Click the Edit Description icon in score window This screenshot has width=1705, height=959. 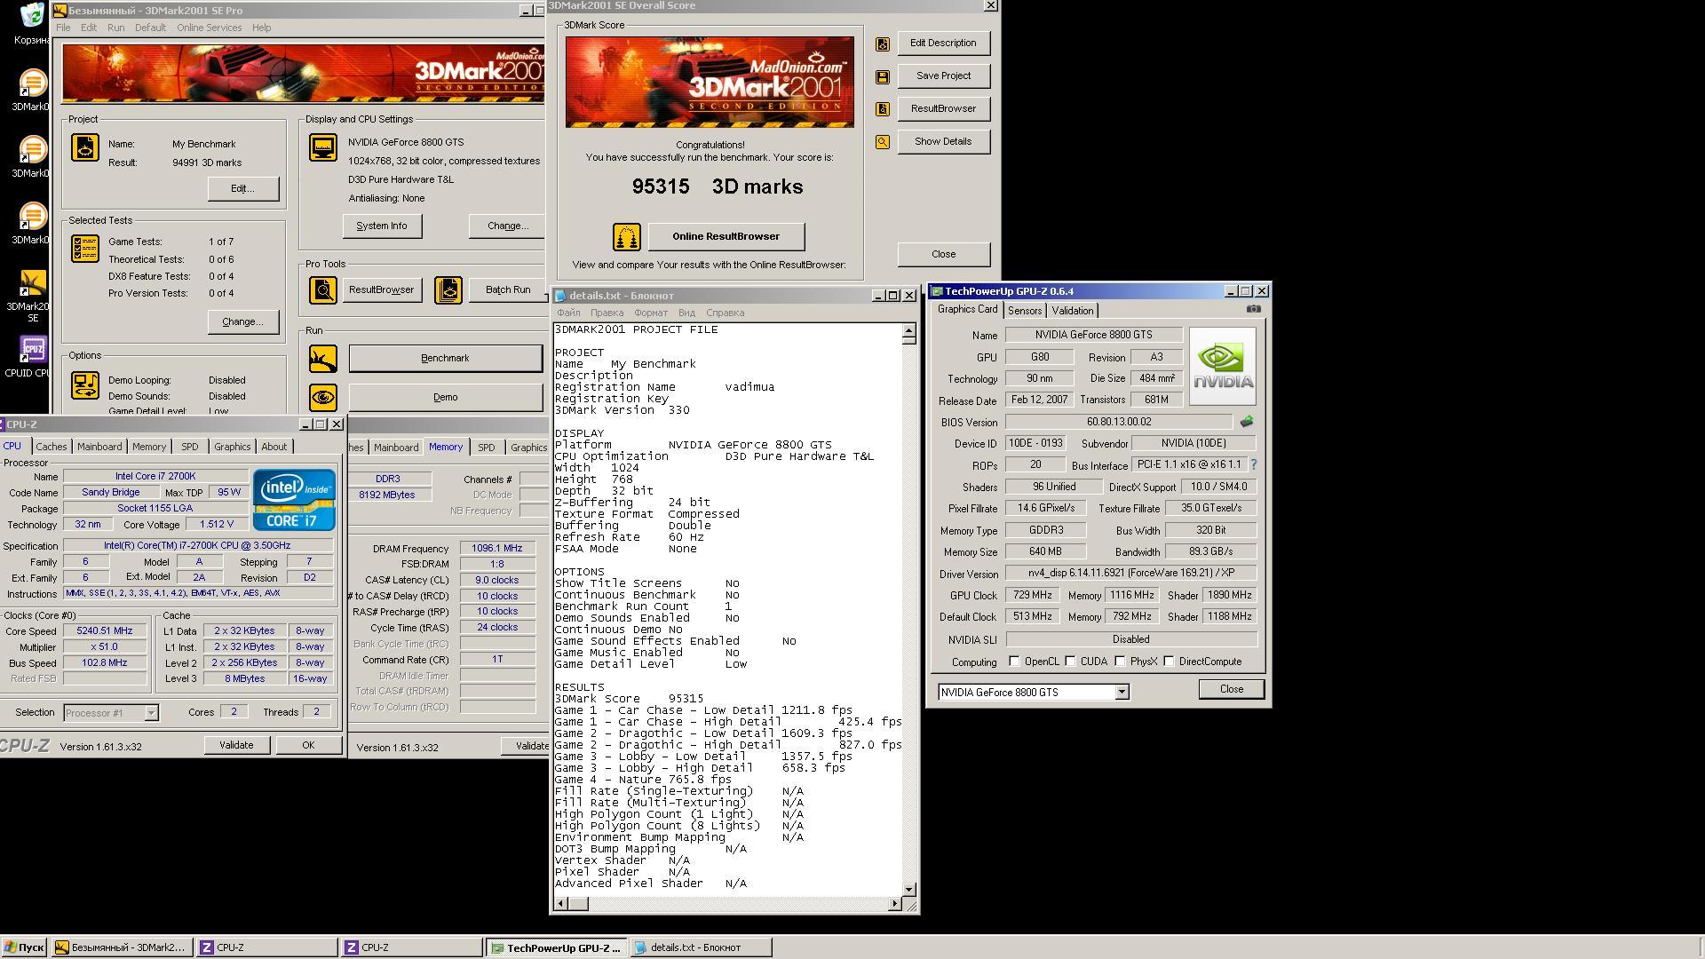click(883, 44)
